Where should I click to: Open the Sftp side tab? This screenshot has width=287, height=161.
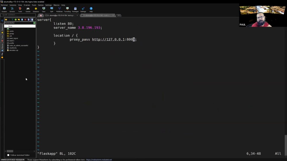2,55
